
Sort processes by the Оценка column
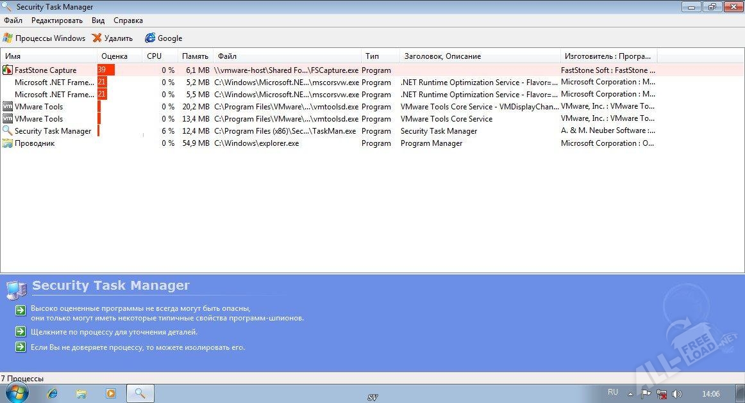(x=114, y=56)
